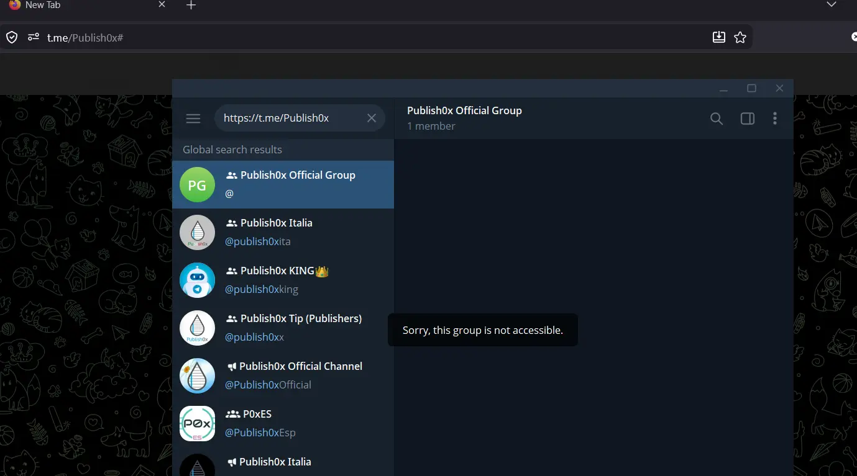
Task: Click the @Publish0xEsp username
Action: pos(260,433)
